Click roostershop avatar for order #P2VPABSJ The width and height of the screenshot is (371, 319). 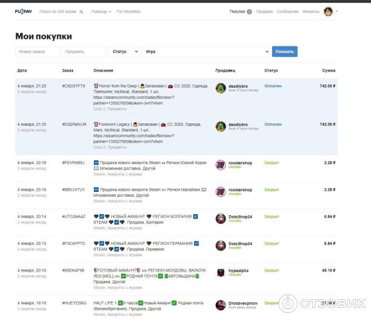coord(220,165)
